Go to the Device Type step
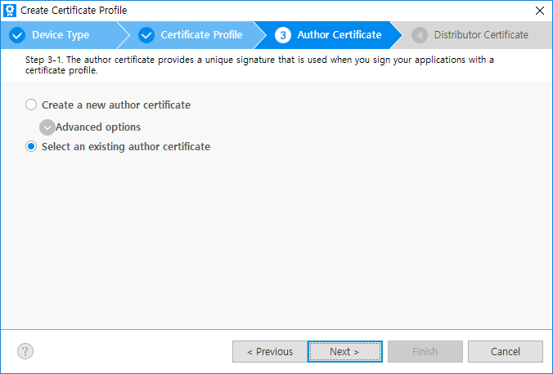This screenshot has width=553, height=374. [x=61, y=35]
